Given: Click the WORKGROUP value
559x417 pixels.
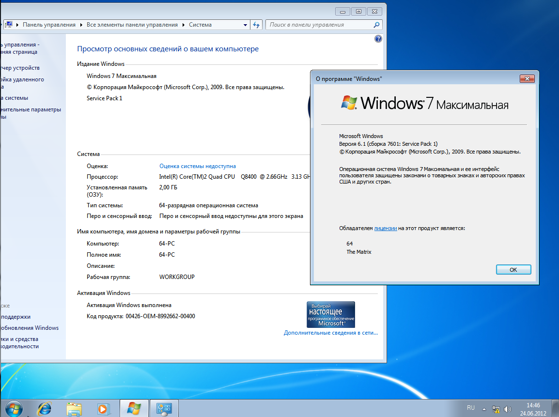Looking at the screenshot, I should coord(177,277).
